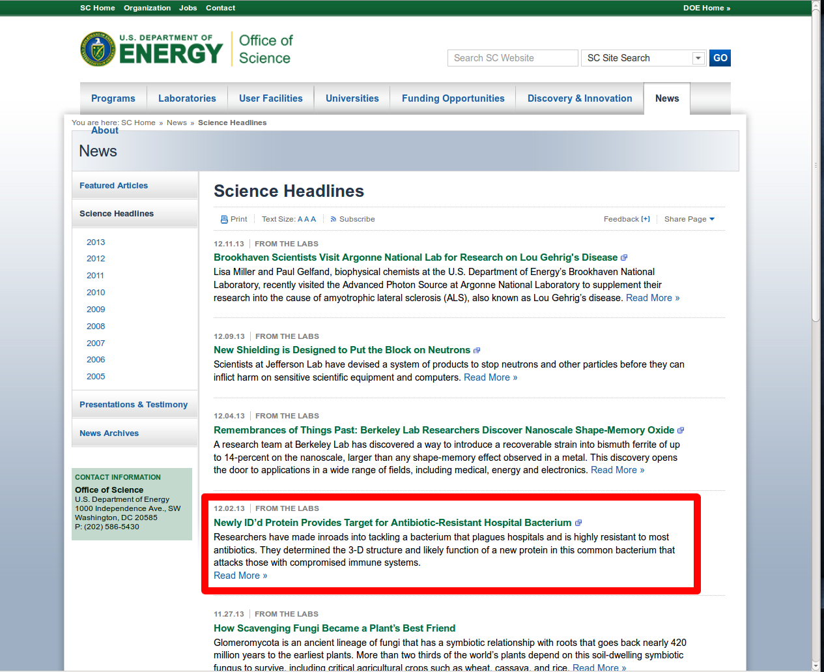This screenshot has height=672, width=824.
Task: Go to DOE Home in top bar
Action: coord(706,8)
